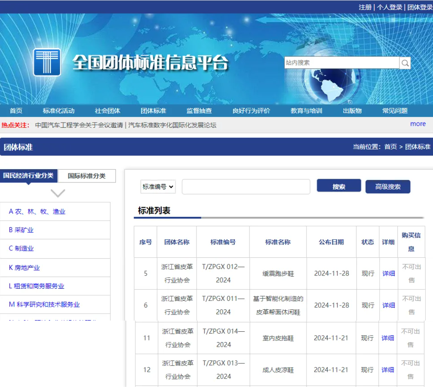Go to 社会团体 in the navigation bar

107,111
